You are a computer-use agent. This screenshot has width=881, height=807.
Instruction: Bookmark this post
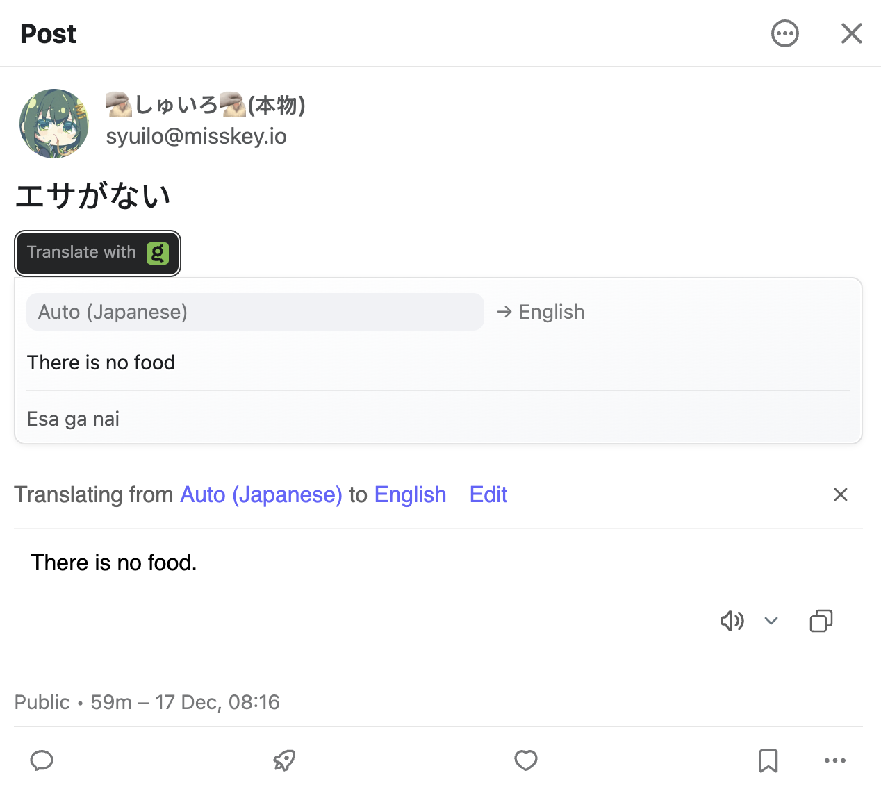click(x=768, y=760)
